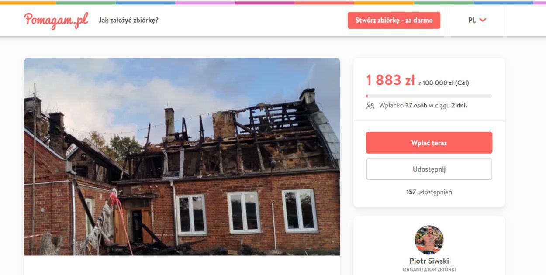Open the burned house campaign photo
Screen dimensions: 546x275
[182, 156]
